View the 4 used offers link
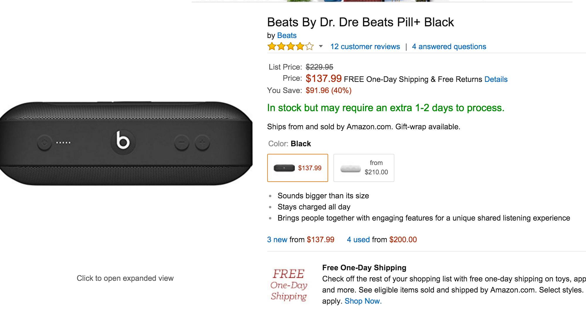The image size is (586, 313). click(358, 240)
